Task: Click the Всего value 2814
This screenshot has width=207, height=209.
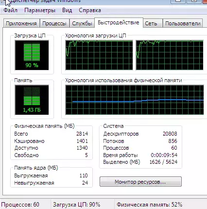Action: 82,134
